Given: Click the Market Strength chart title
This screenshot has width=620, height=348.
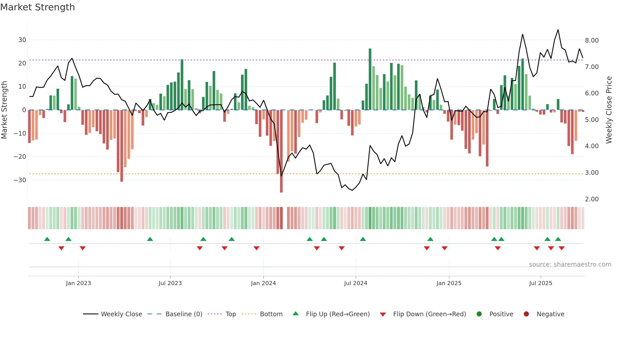Looking at the screenshot, I should point(37,7).
